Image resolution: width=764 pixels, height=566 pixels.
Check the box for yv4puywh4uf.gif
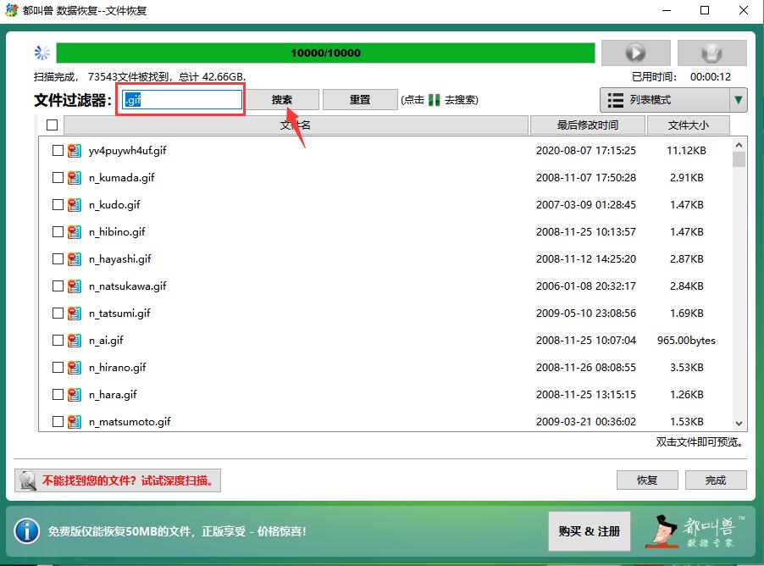click(x=58, y=150)
